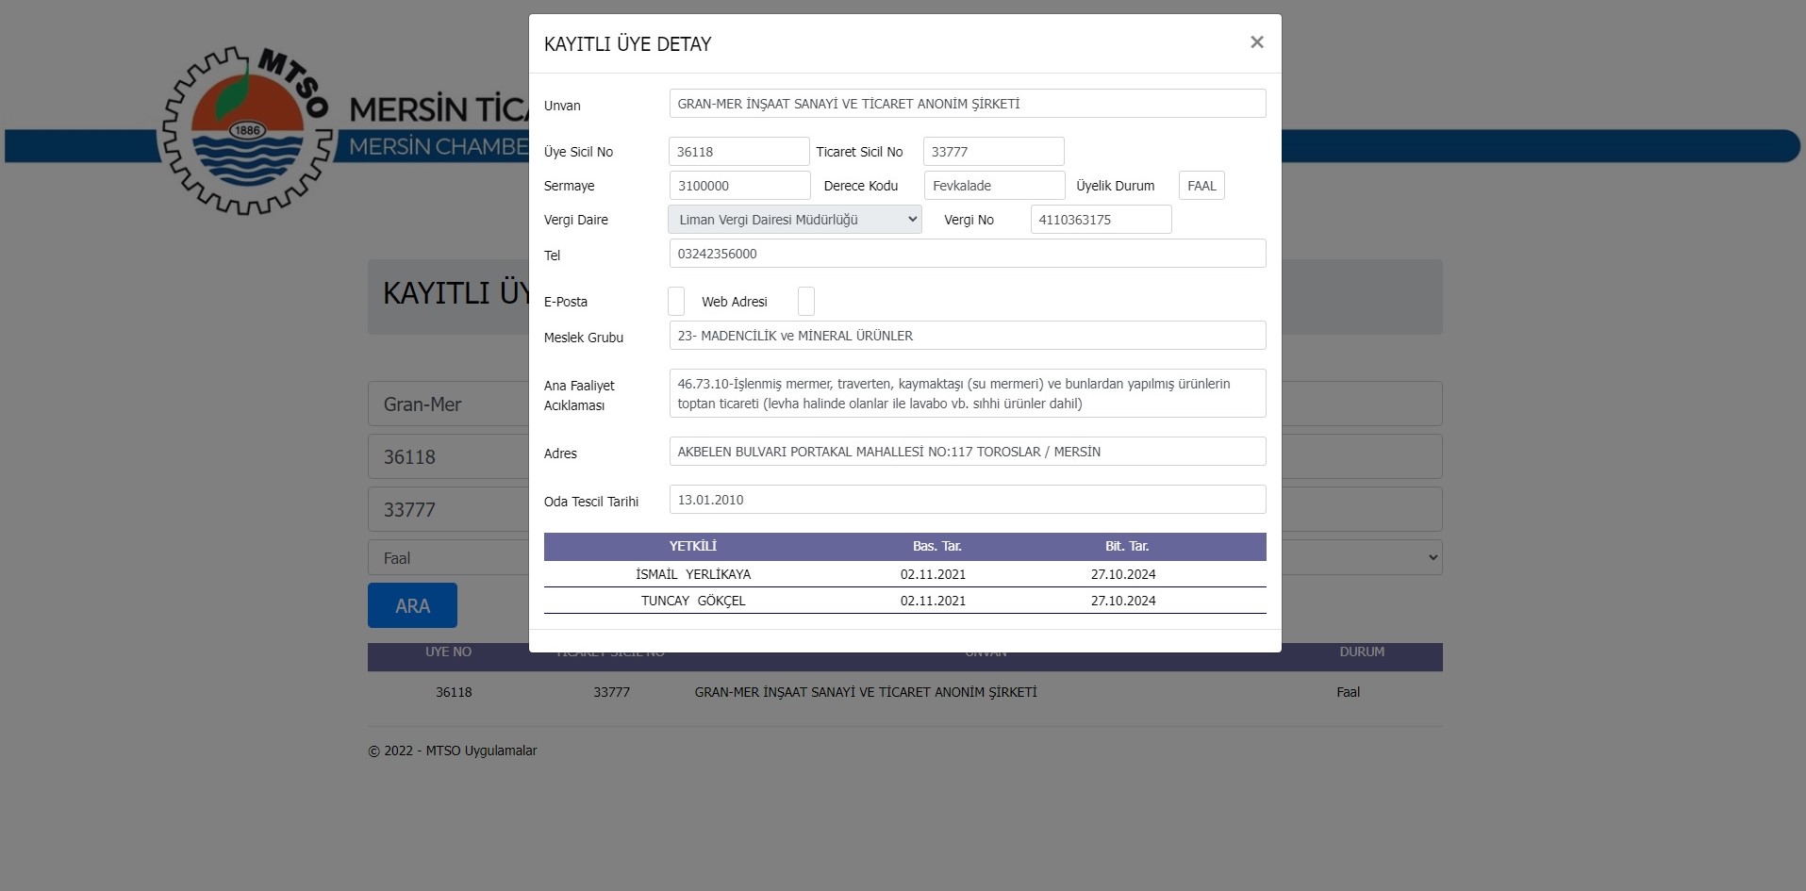Click the Adres field
Viewport: 1806px width, 891px height.
[x=967, y=452]
